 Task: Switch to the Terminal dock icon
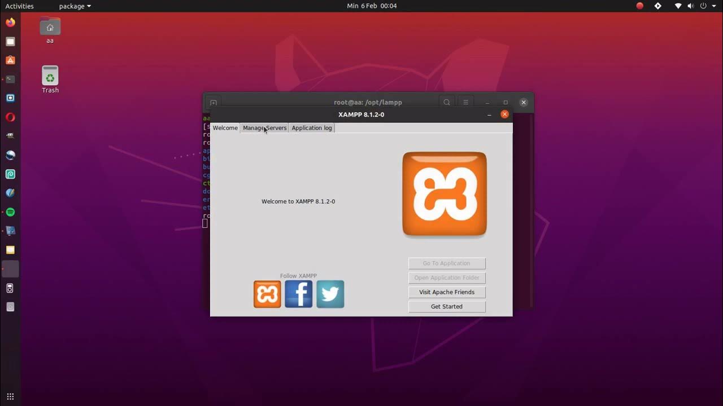(10, 80)
